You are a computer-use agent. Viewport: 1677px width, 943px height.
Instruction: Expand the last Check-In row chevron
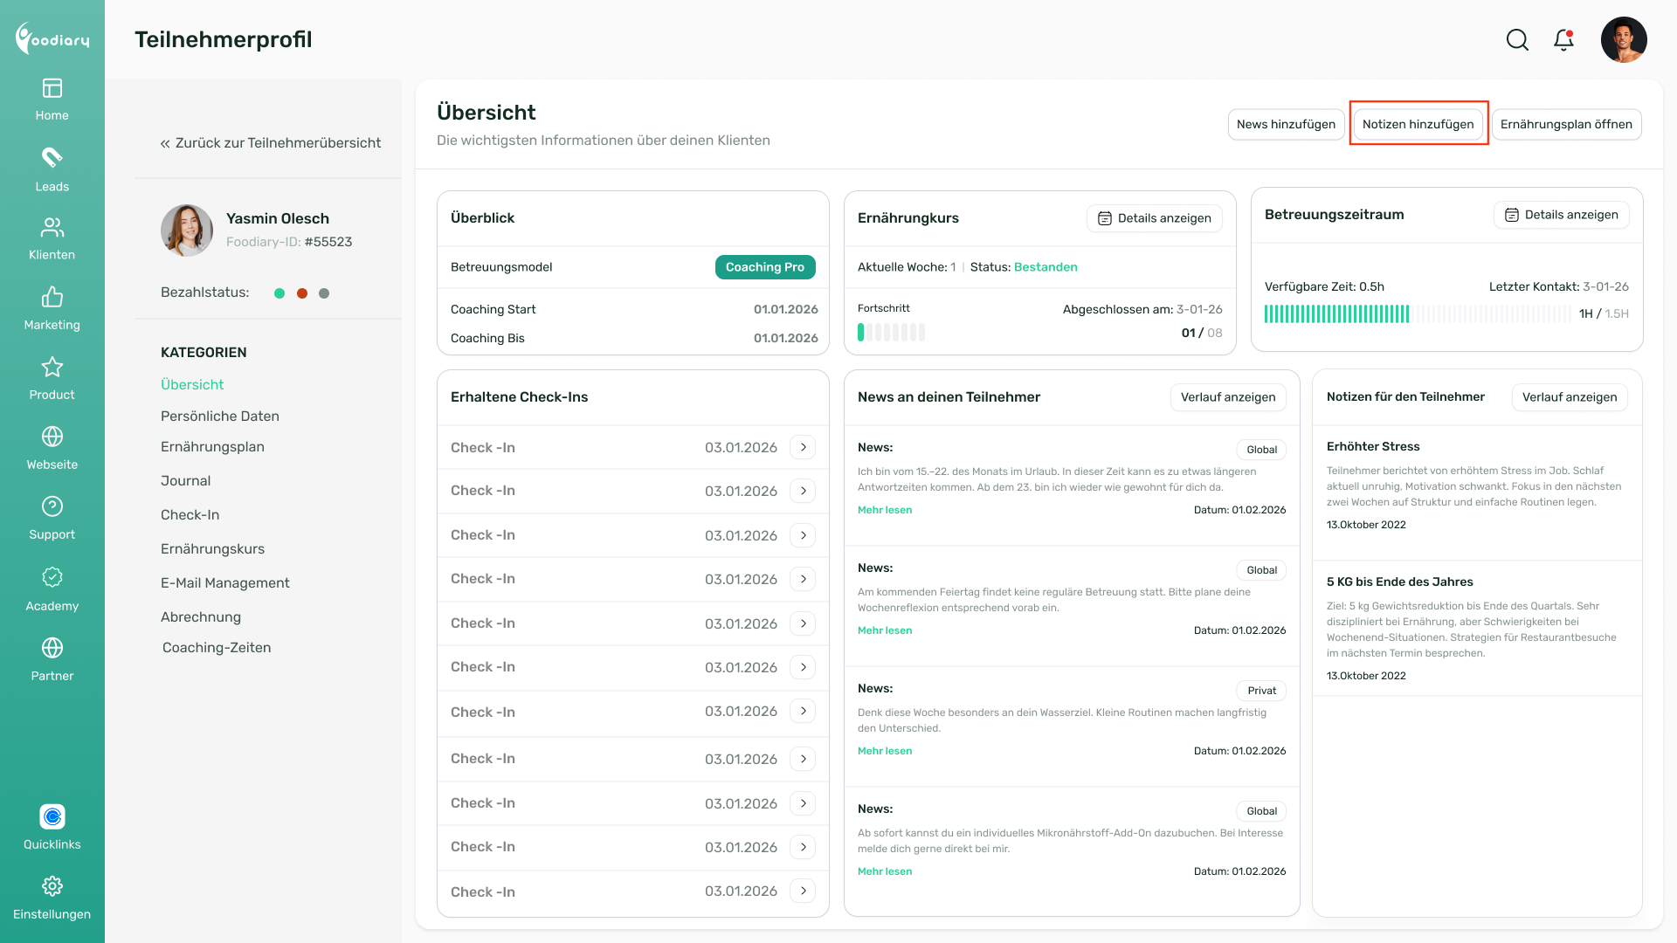803,891
